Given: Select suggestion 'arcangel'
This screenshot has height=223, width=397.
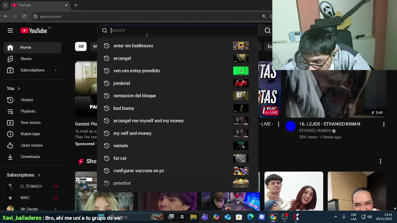Looking at the screenshot, I should [x=178, y=58].
